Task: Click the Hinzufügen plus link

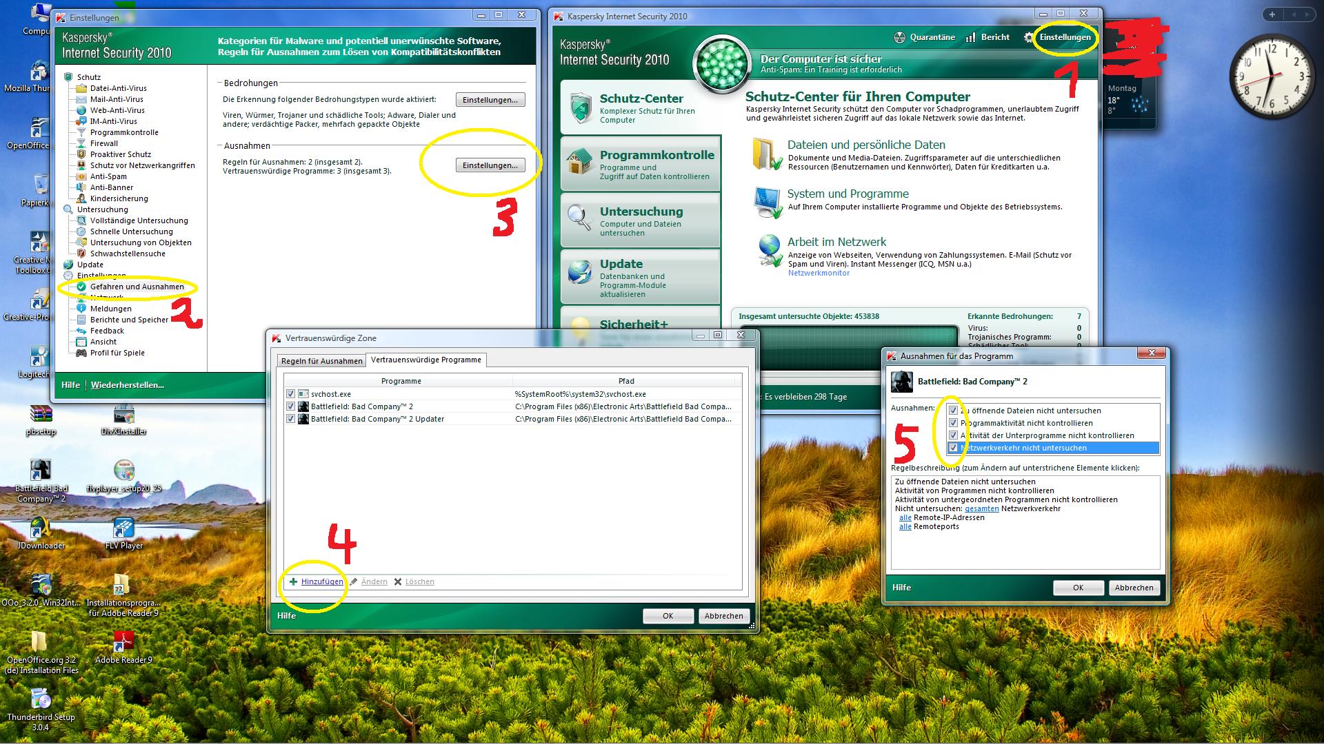Action: (317, 581)
